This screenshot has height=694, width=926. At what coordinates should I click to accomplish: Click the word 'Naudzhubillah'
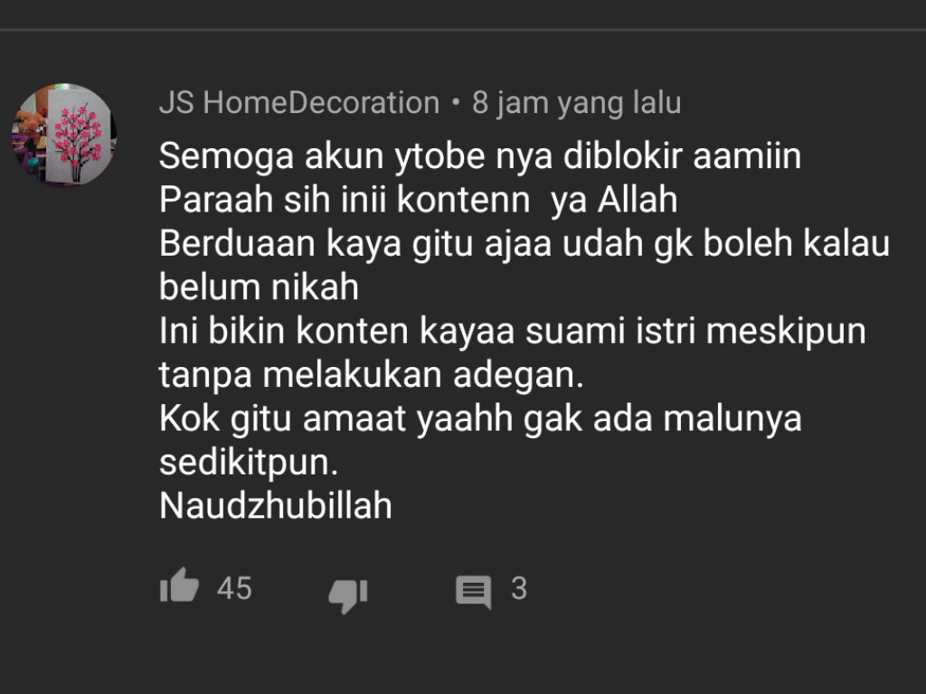pyautogui.click(x=276, y=506)
